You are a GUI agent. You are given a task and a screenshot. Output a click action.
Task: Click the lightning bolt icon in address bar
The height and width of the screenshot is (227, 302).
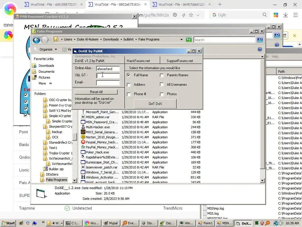pyautogui.click(x=183, y=15)
